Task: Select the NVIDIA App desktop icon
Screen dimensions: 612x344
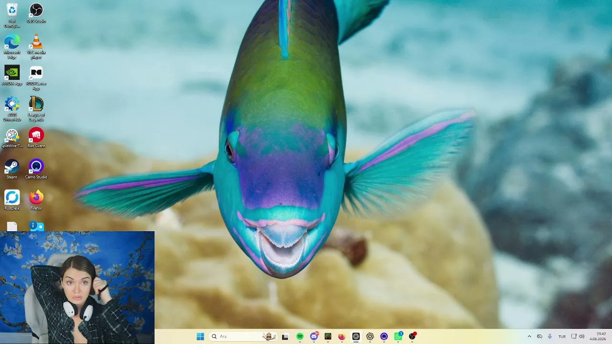Action: pyautogui.click(x=12, y=75)
